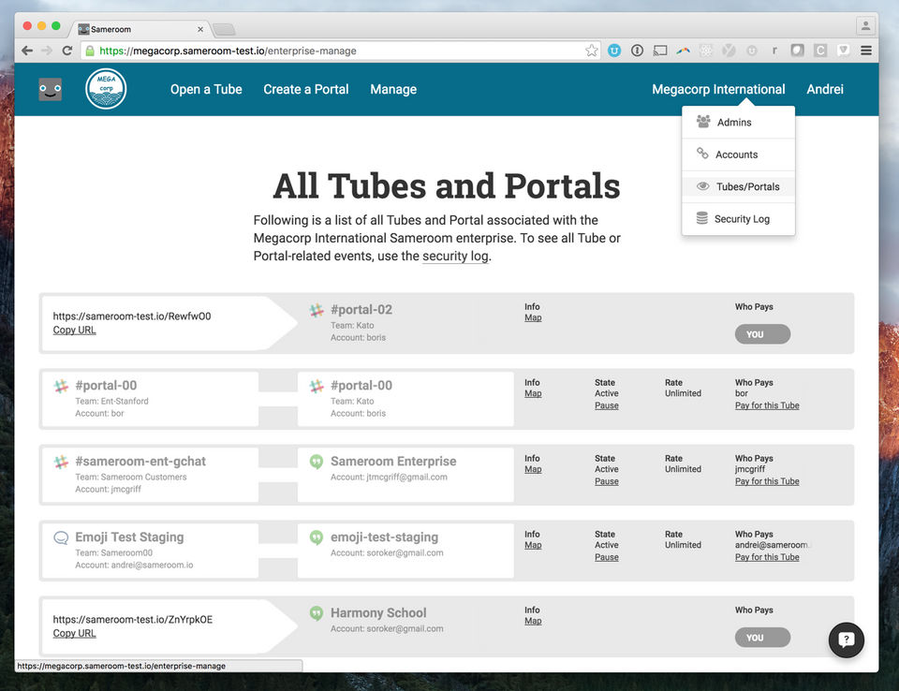Choose Admins in the enterprise menu
899x691 pixels.
point(734,123)
